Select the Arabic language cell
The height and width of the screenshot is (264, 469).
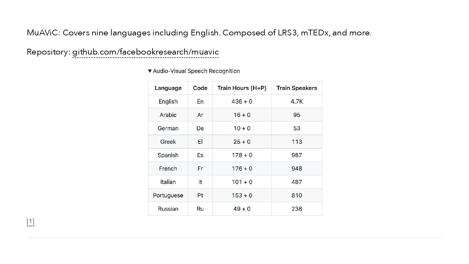click(x=168, y=115)
